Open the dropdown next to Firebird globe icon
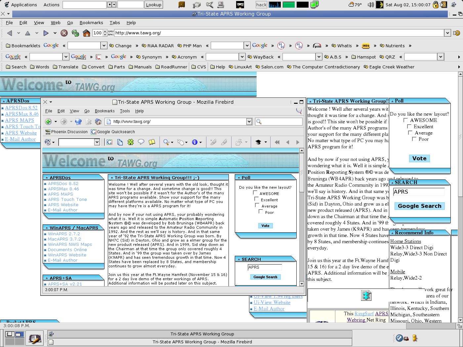This screenshot has width=463, height=347. pos(53,142)
